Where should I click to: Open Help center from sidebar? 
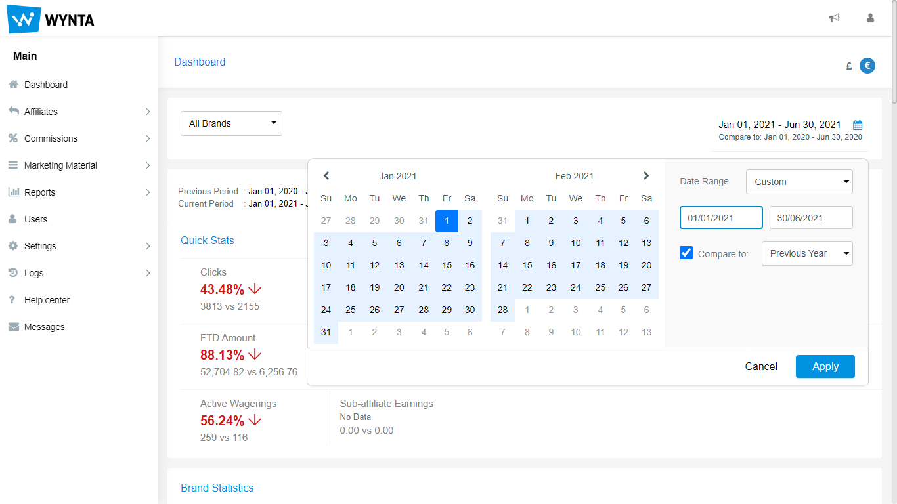(x=47, y=300)
